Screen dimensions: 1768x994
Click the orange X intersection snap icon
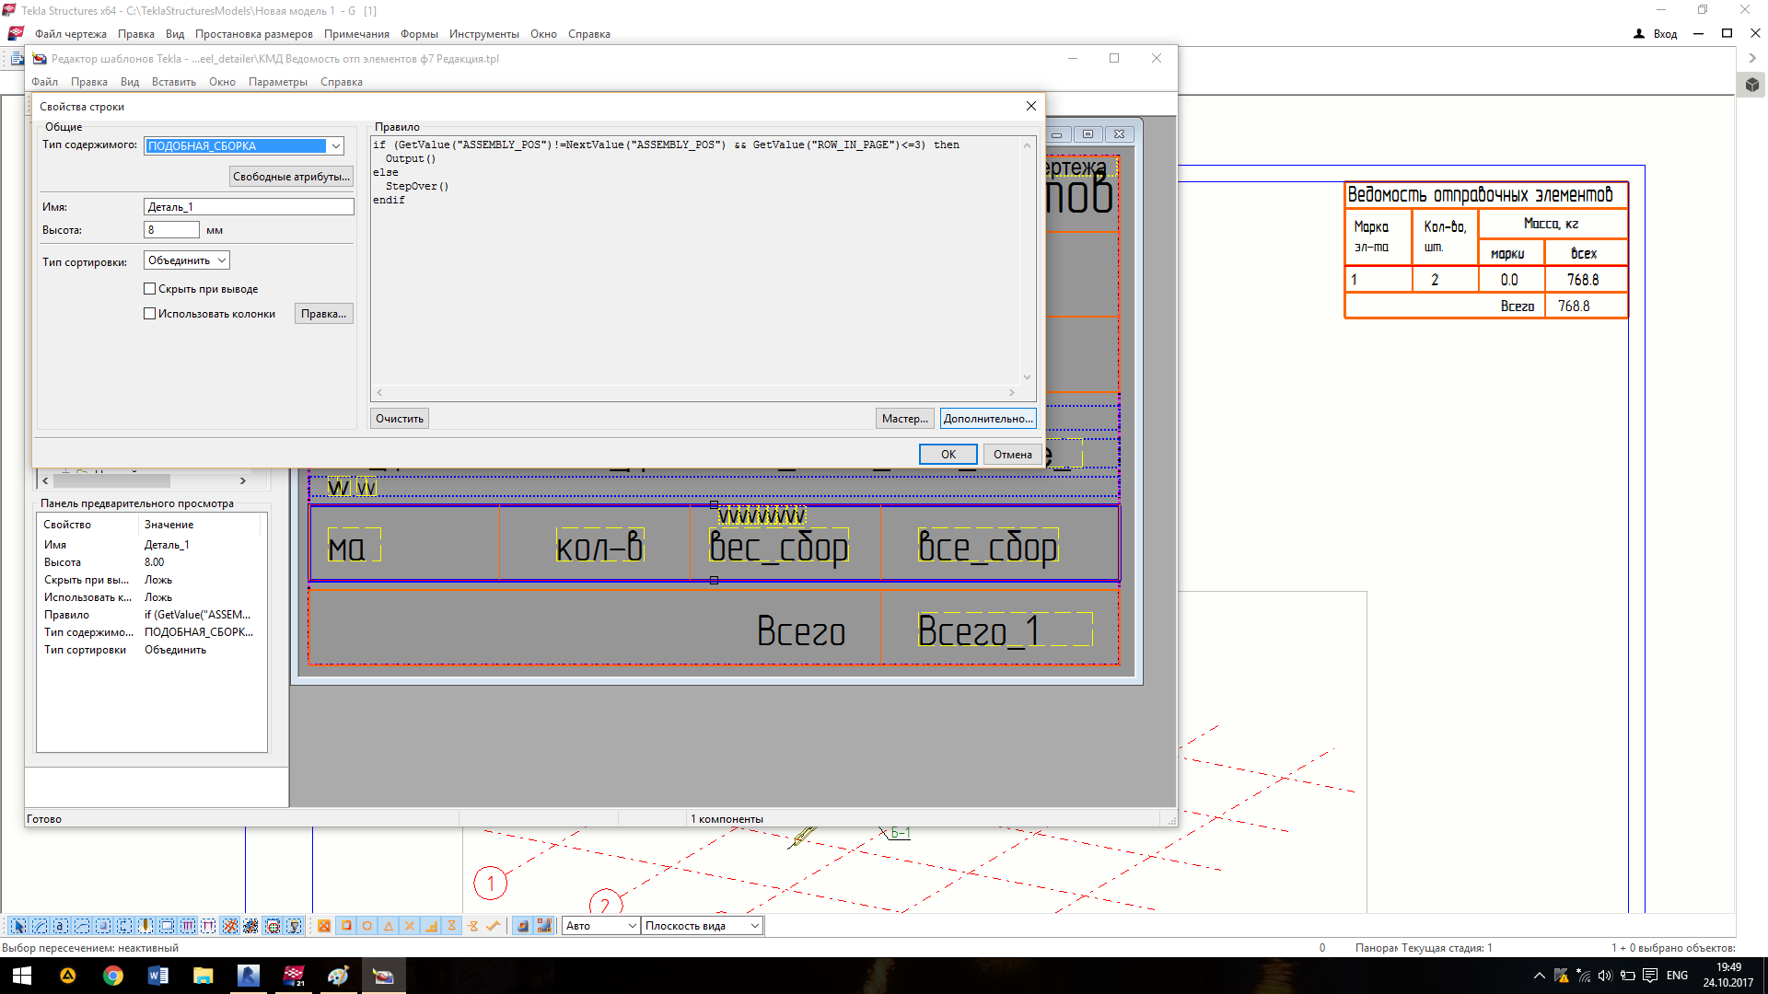coord(410,926)
